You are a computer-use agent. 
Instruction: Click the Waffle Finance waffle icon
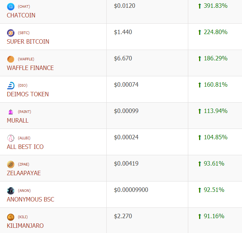[x=11, y=59]
